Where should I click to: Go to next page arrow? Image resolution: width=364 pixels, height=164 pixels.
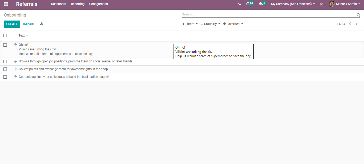point(357,24)
